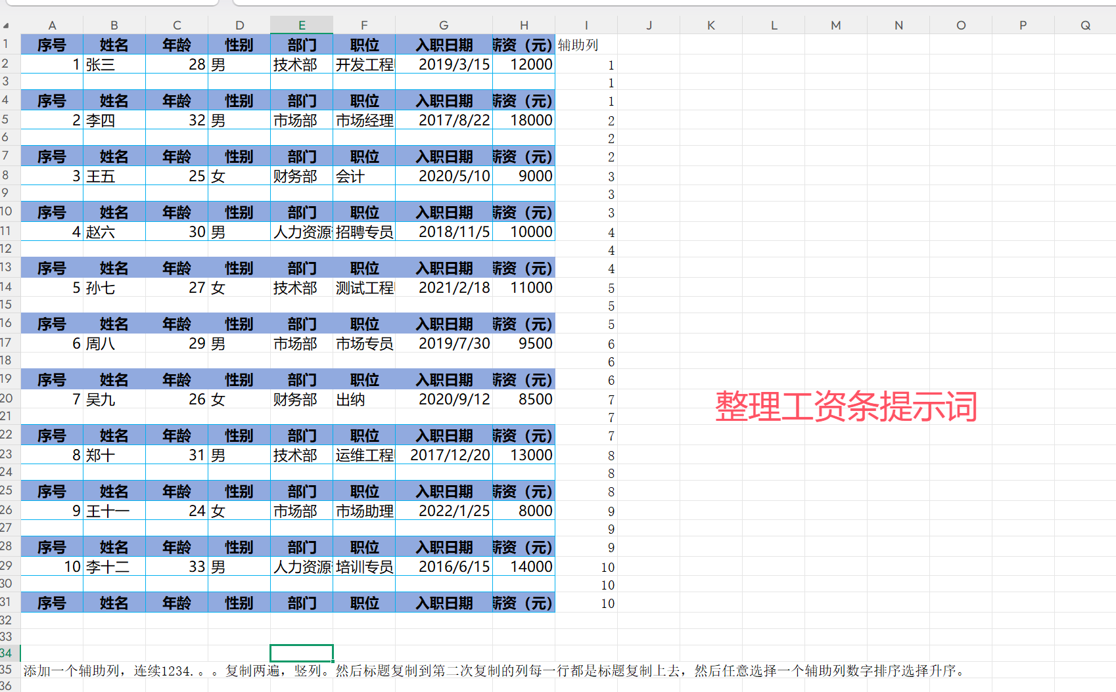The height and width of the screenshot is (692, 1116).
Task: Select column F header
Action: point(364,25)
